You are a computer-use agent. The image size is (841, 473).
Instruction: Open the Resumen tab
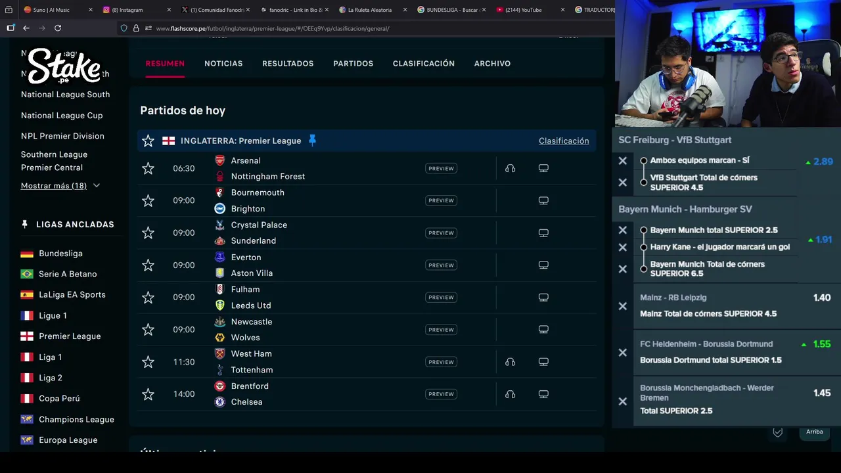coord(165,64)
